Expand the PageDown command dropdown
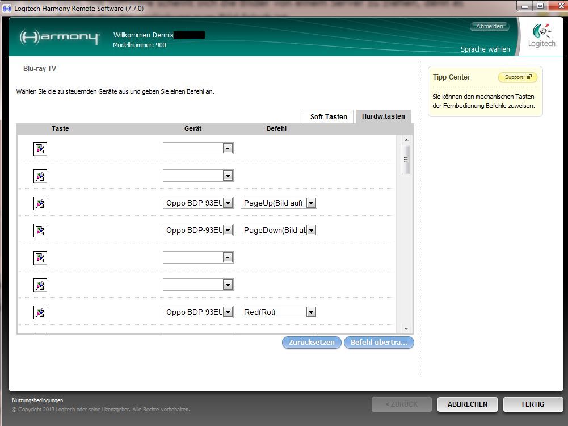The height and width of the screenshot is (426, 568). (279, 230)
